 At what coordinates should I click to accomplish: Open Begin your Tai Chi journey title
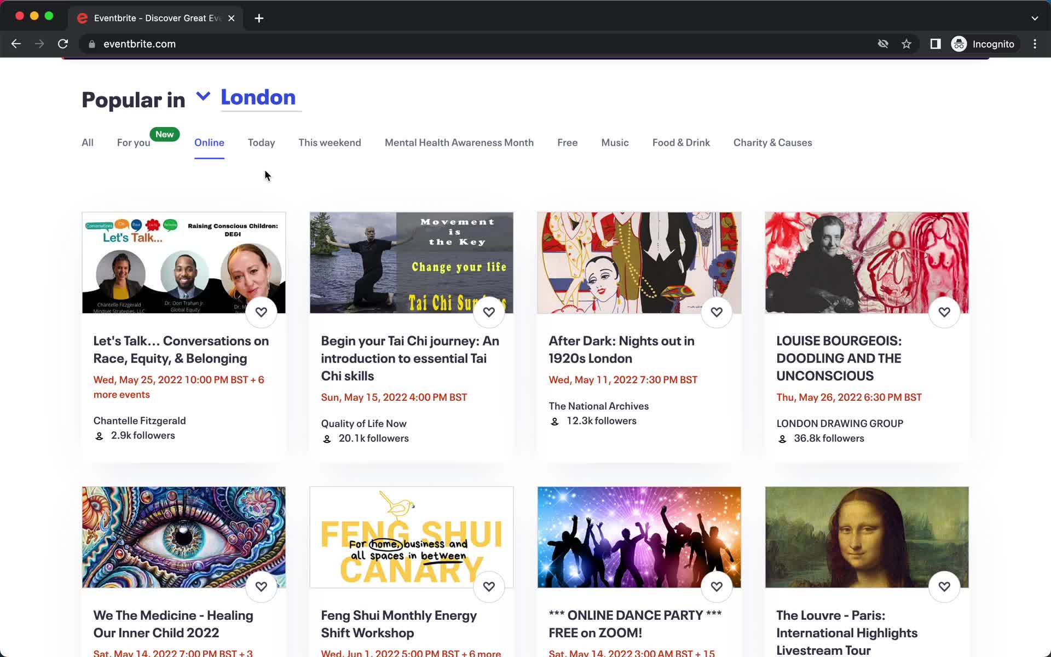(x=410, y=358)
